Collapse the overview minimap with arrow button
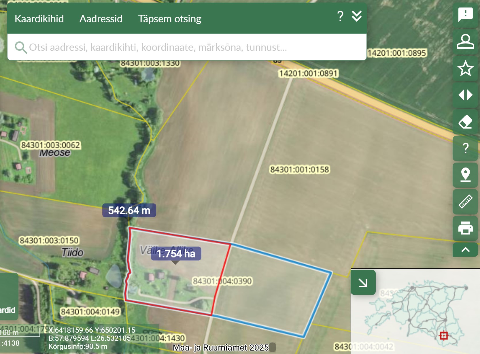The image size is (480, 354). (363, 283)
